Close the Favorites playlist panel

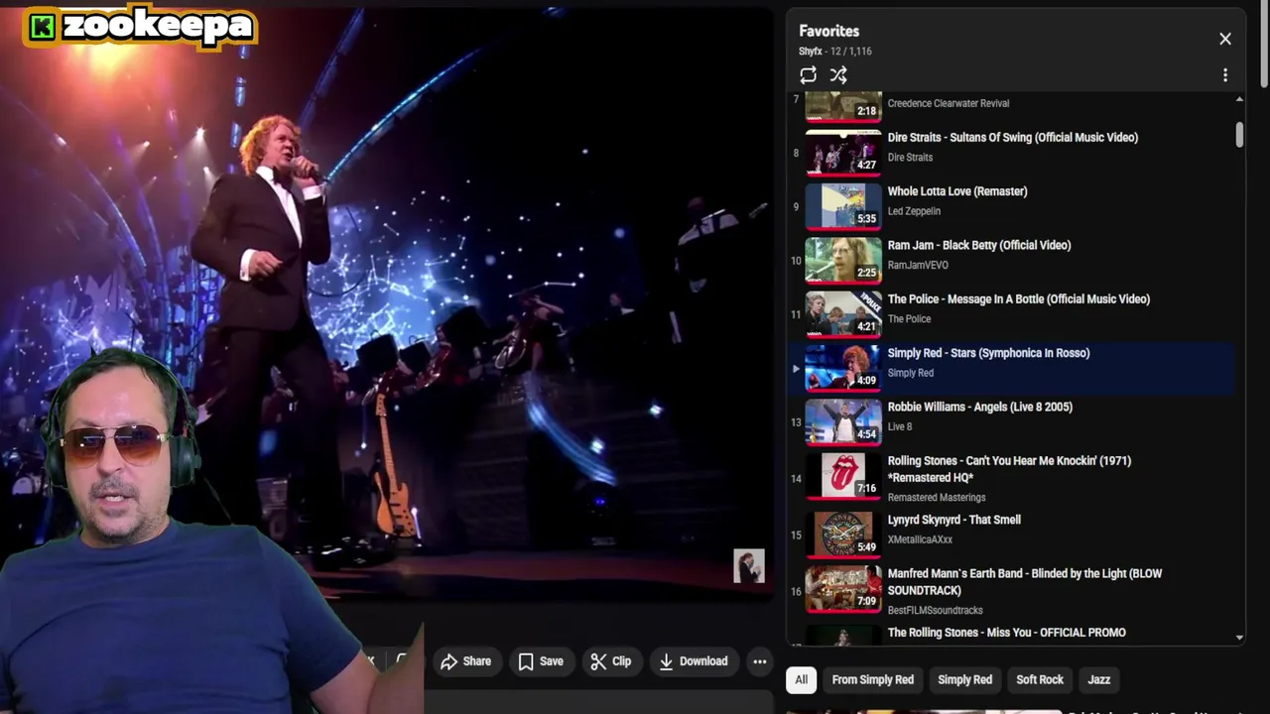(1225, 39)
